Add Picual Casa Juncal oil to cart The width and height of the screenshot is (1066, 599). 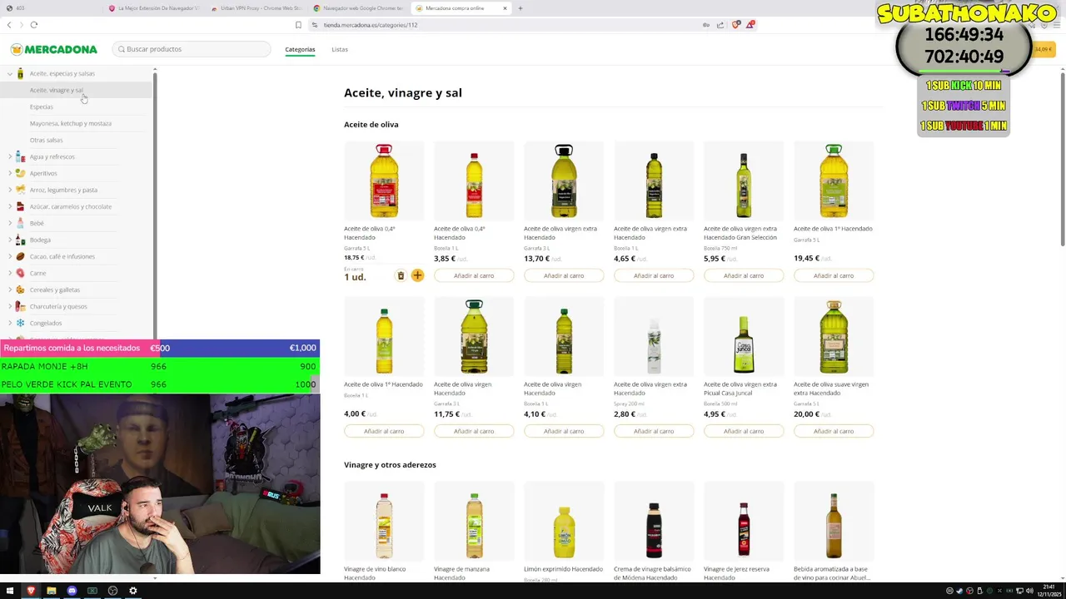pos(744,431)
